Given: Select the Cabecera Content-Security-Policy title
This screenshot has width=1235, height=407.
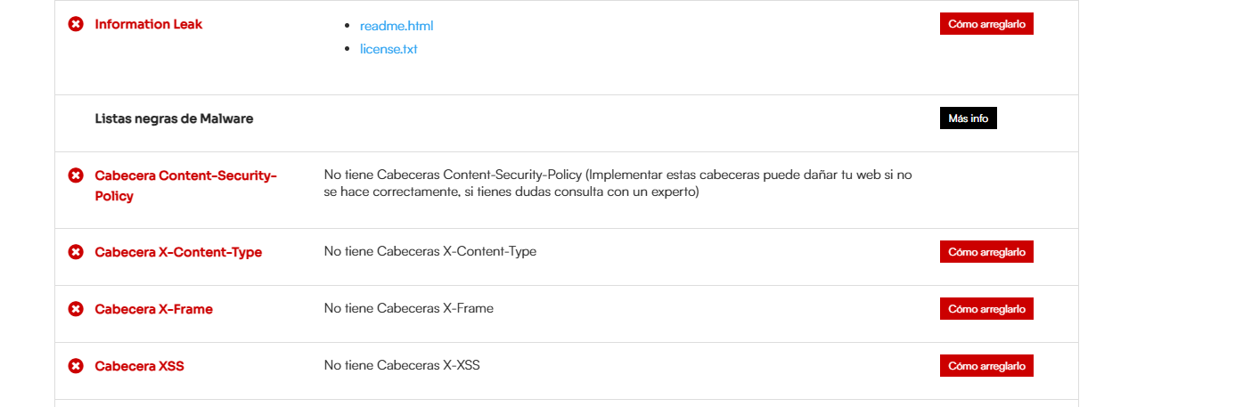Looking at the screenshot, I should point(186,185).
